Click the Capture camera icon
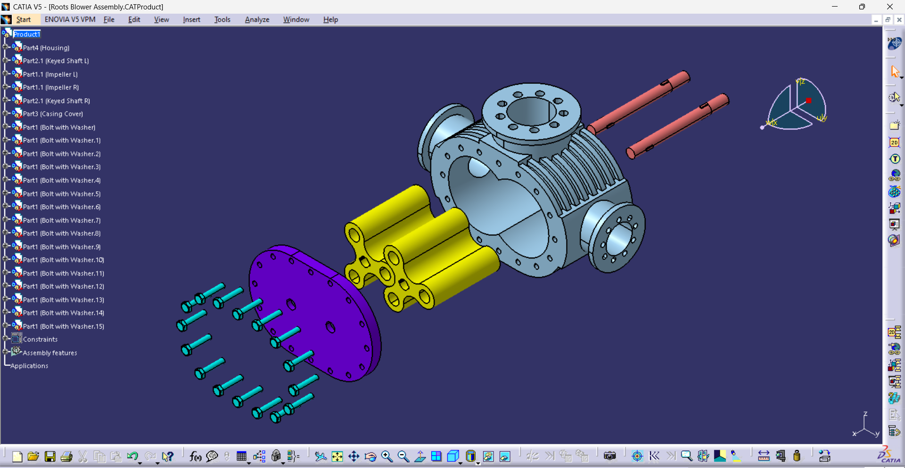 pyautogui.click(x=610, y=456)
